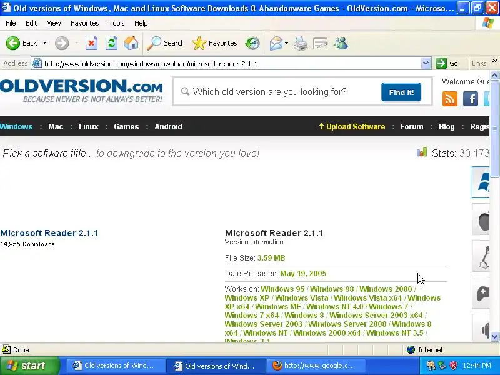
Task: Click the Android robot sidebar icon
Action: pyautogui.click(x=481, y=329)
